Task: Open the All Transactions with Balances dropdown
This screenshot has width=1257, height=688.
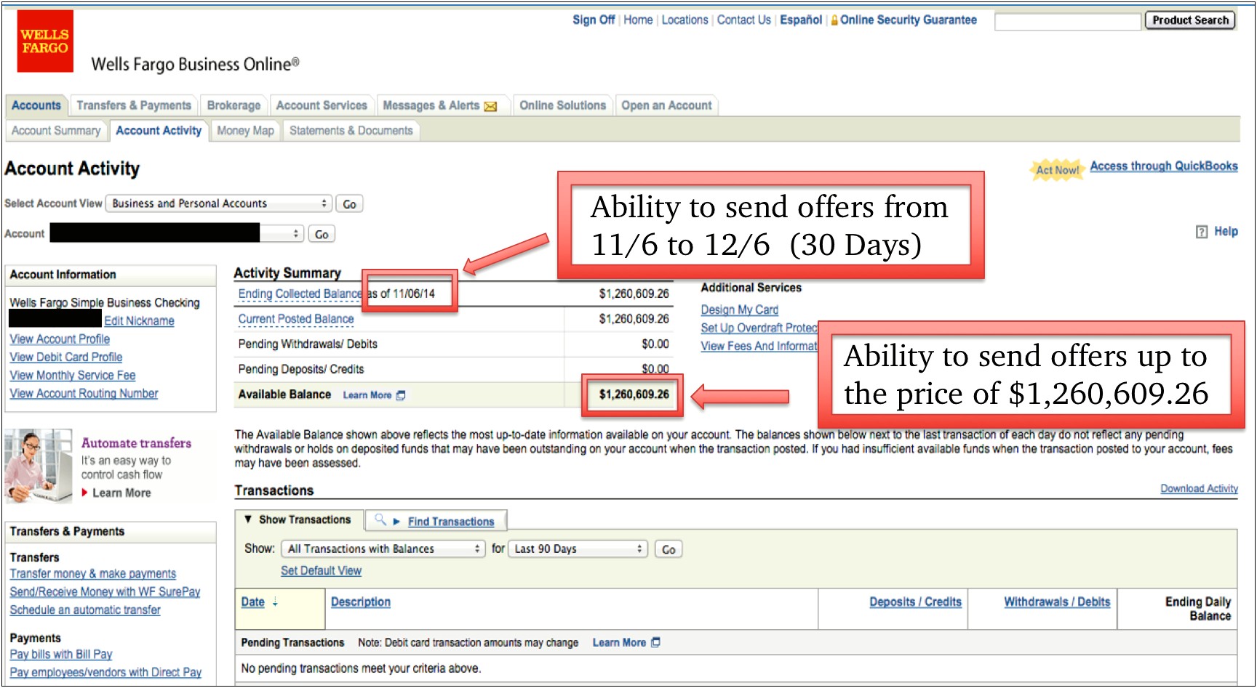Action: point(383,549)
